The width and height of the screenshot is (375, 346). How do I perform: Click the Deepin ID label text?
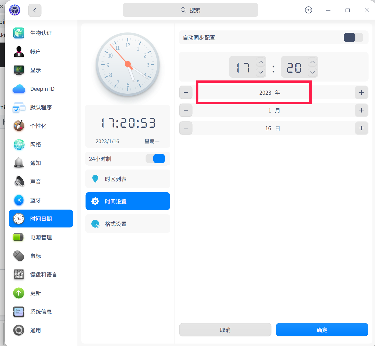point(42,89)
